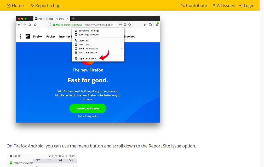Click the 'On Firefox Android' instruction paragraph
264x167 pixels.
pos(101,146)
